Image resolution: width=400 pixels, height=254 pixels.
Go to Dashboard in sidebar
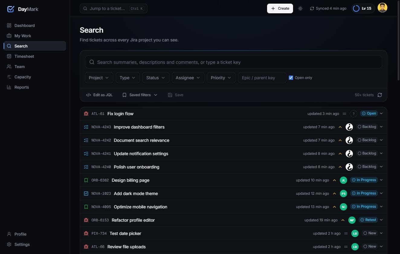click(x=35, y=25)
